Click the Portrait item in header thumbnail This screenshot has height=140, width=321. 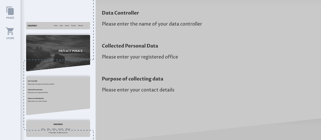pyautogui.click(x=73, y=26)
